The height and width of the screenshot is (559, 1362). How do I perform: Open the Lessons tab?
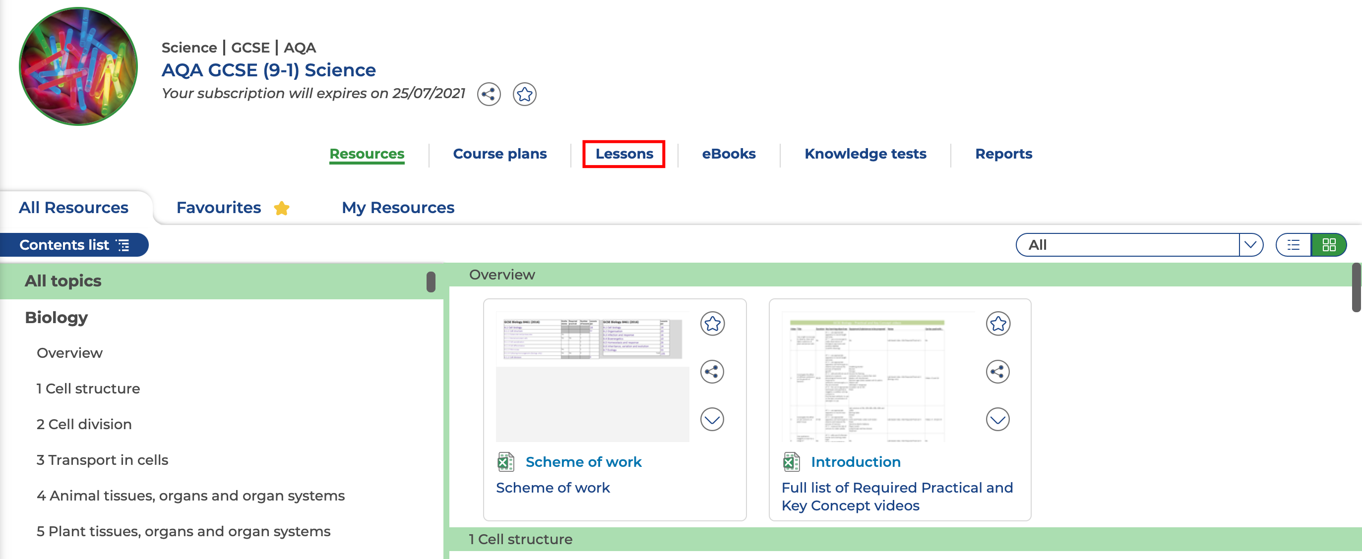click(x=624, y=154)
